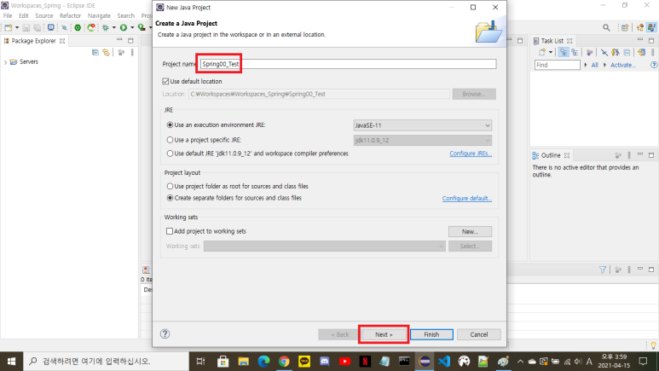Open the Run dropdown arrow
659x371 pixels.
coord(132,28)
